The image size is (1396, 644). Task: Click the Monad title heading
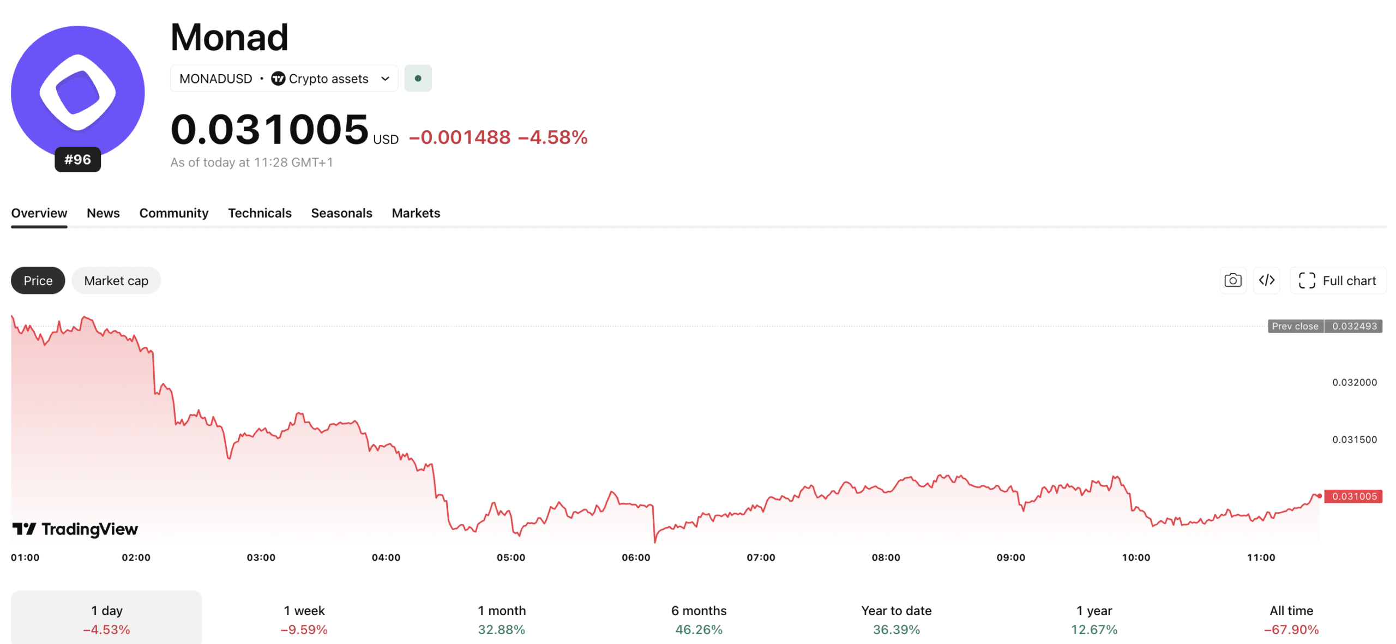(229, 38)
